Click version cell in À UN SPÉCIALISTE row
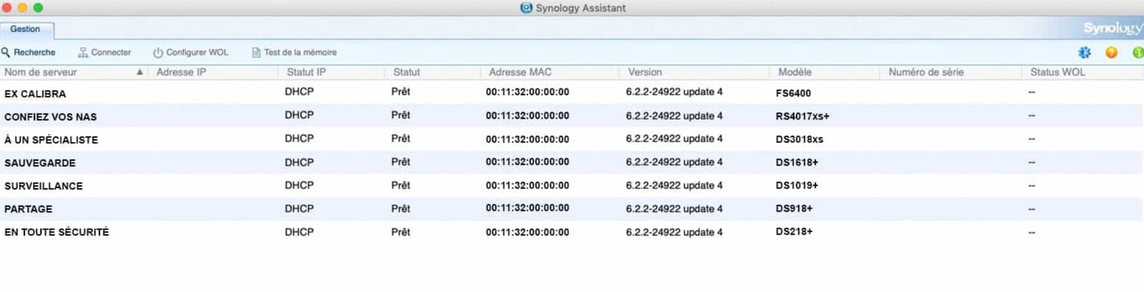The image size is (1144, 292). click(x=674, y=138)
